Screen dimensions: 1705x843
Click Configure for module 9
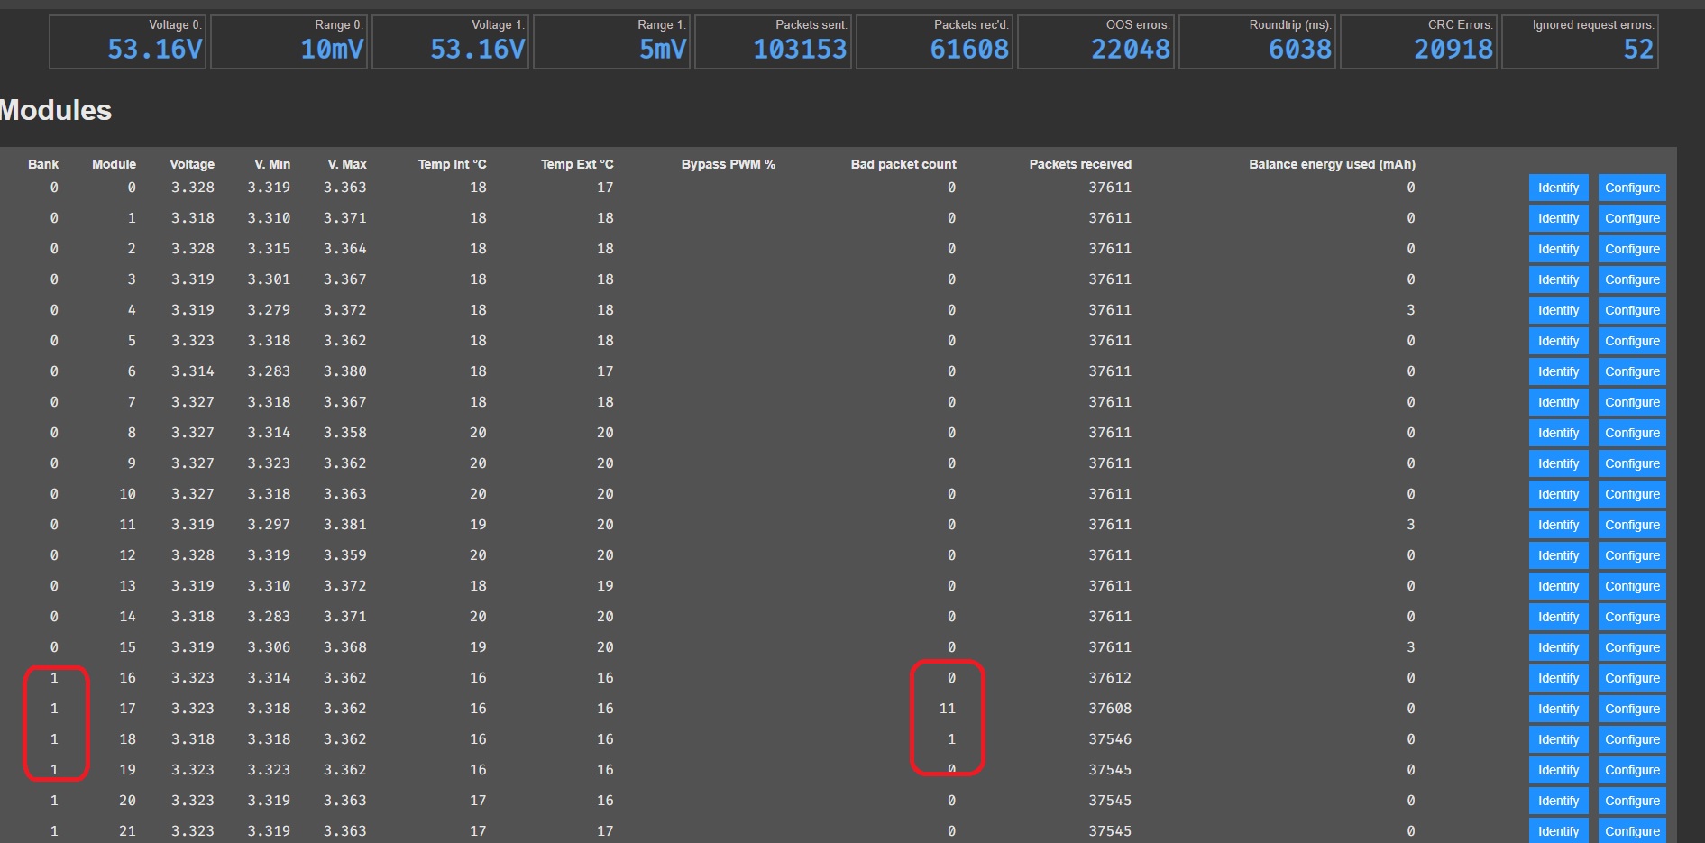tap(1632, 463)
